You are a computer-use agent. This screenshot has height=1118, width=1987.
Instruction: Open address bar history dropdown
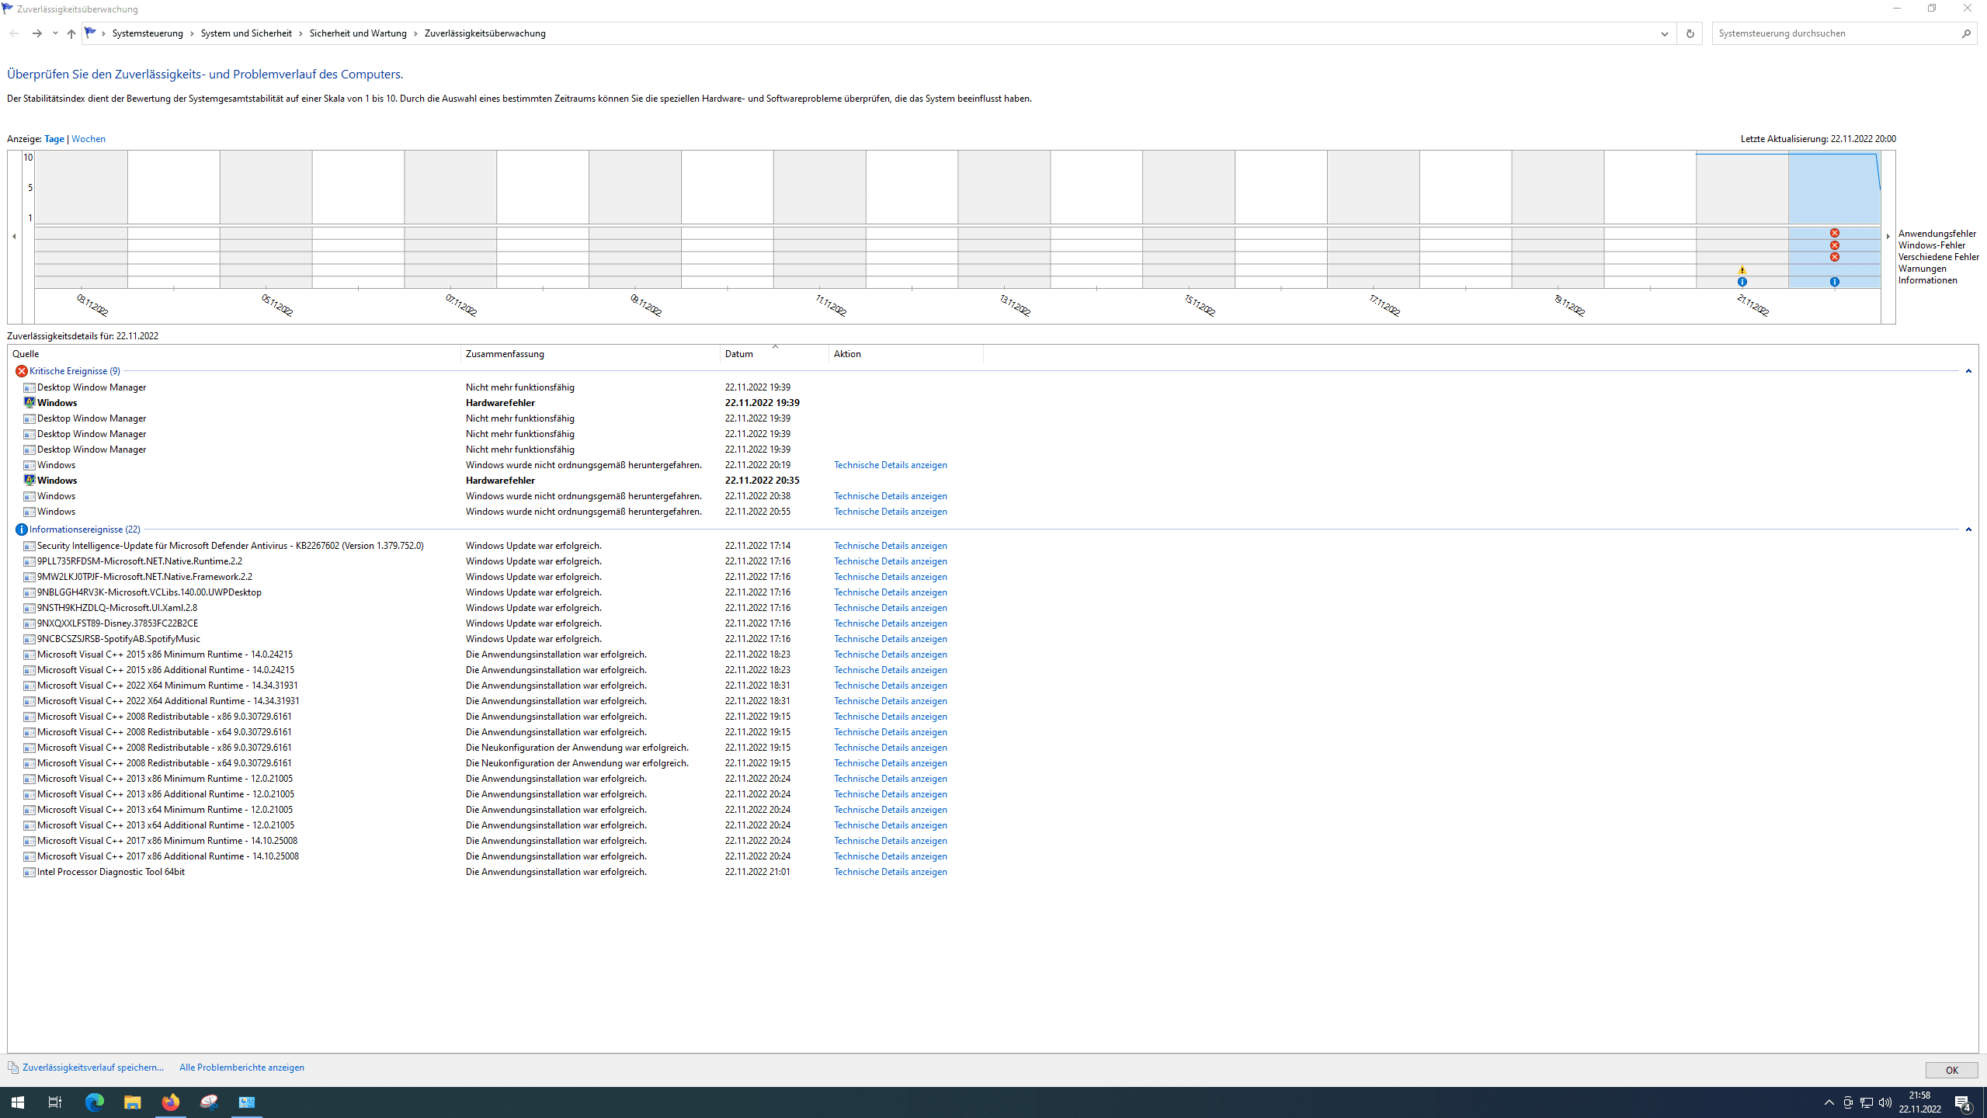[1664, 33]
